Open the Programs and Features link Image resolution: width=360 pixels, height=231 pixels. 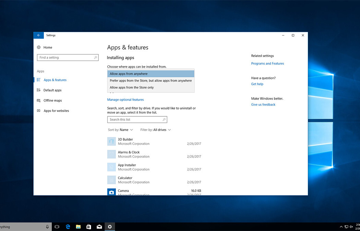coord(267,64)
